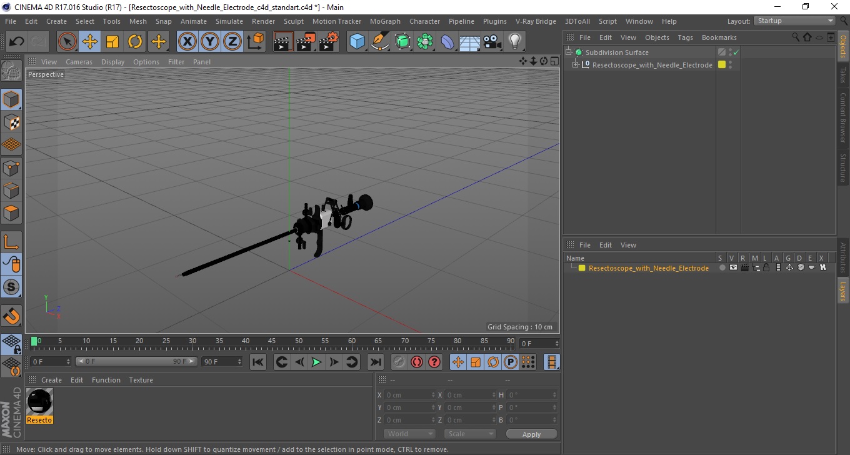This screenshot has height=455, width=850.
Task: Add a Cube primitive object
Action: click(x=357, y=42)
